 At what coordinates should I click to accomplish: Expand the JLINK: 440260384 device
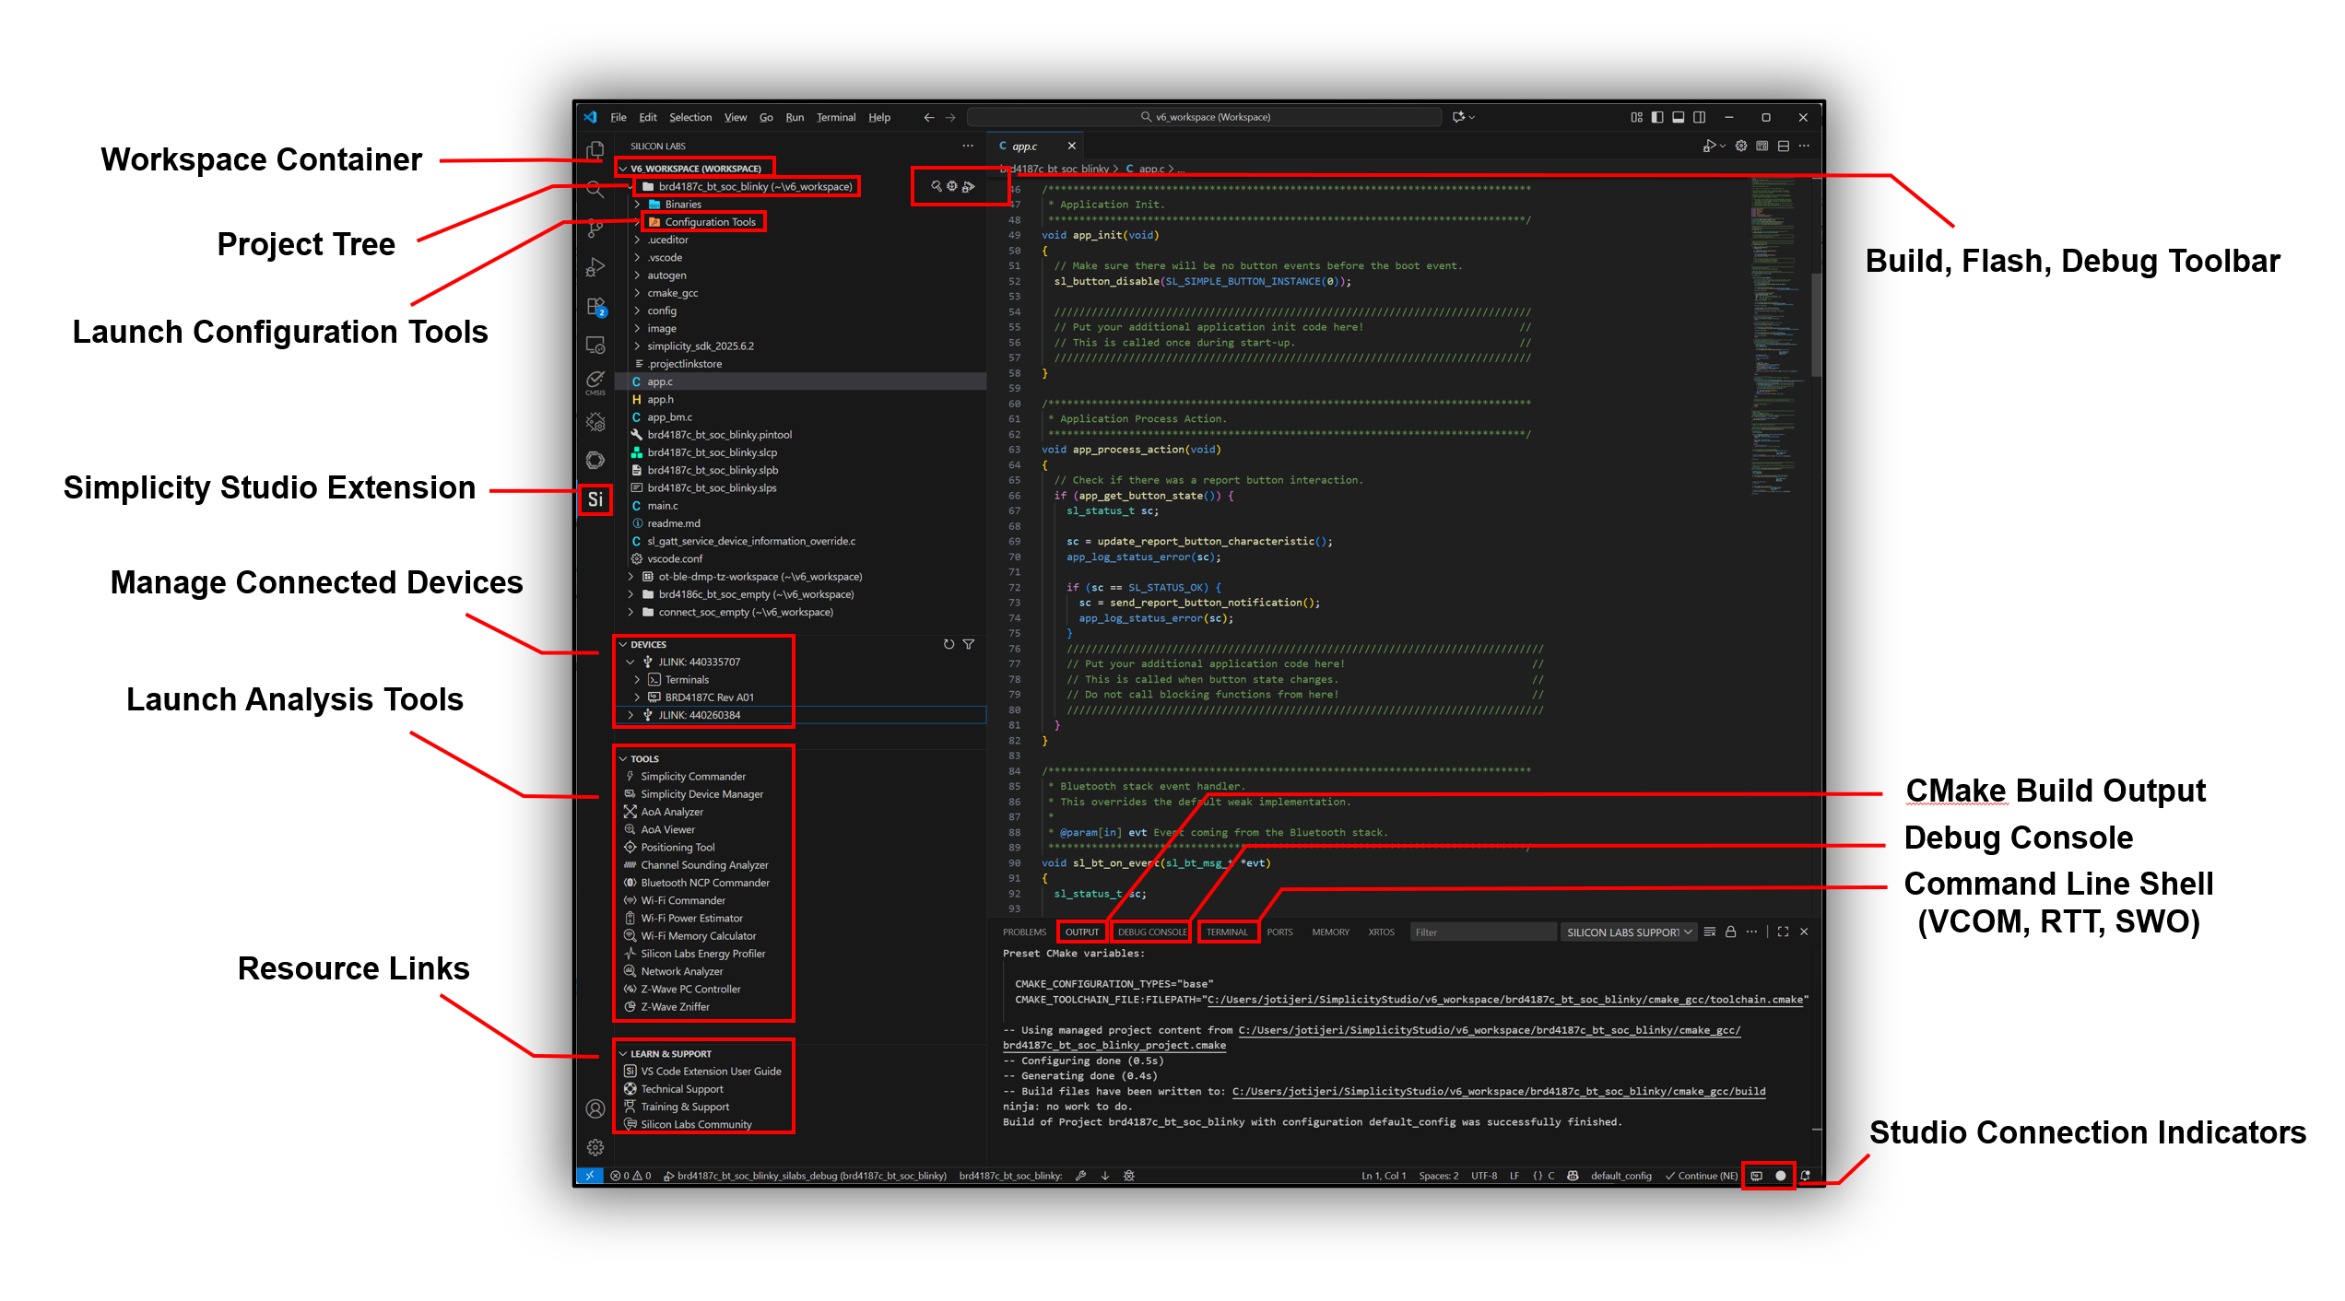[x=630, y=714]
